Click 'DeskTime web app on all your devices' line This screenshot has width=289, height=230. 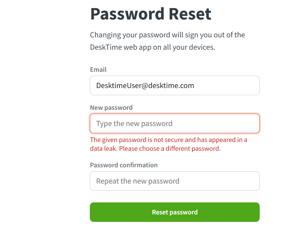(x=153, y=47)
